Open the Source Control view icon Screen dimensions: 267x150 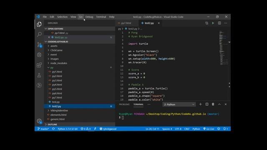(x=39, y=45)
